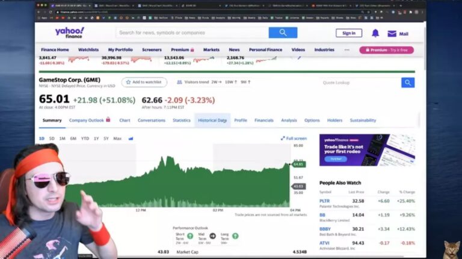The width and height of the screenshot is (462, 259).
Task: Open the Personal Finance navigation menu
Action: pos(265,50)
